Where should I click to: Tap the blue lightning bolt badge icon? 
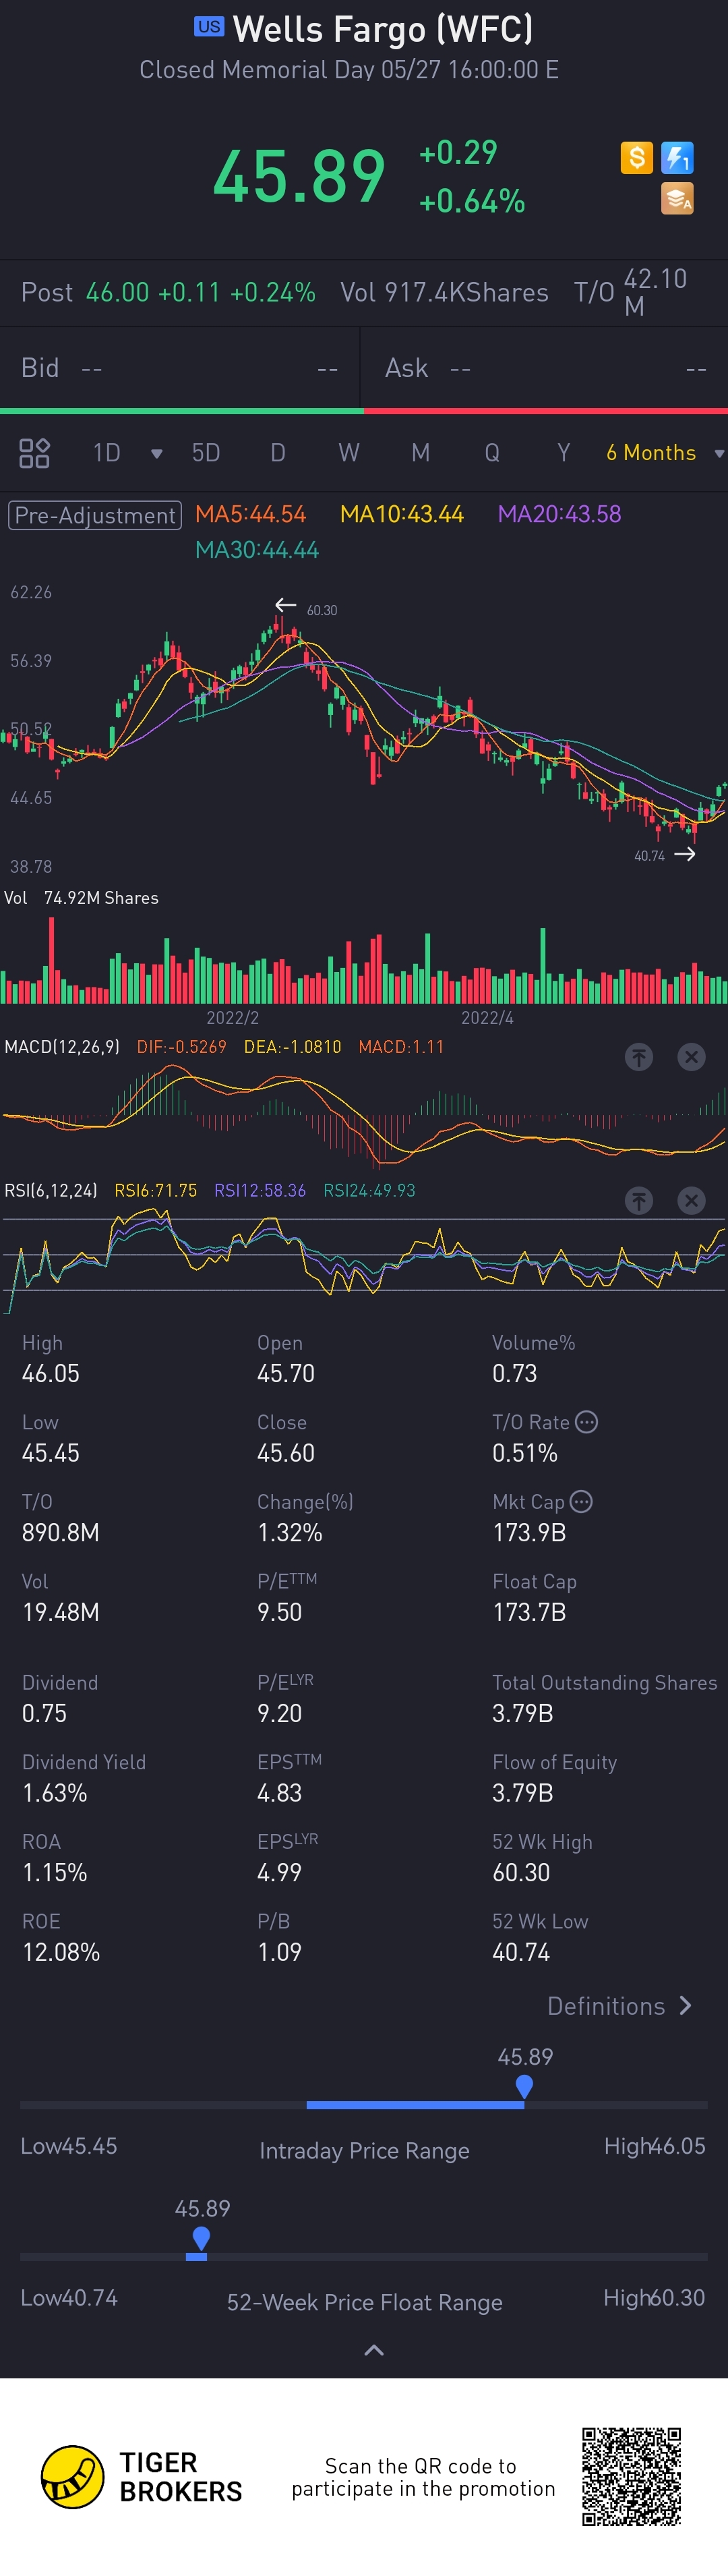coord(677,157)
